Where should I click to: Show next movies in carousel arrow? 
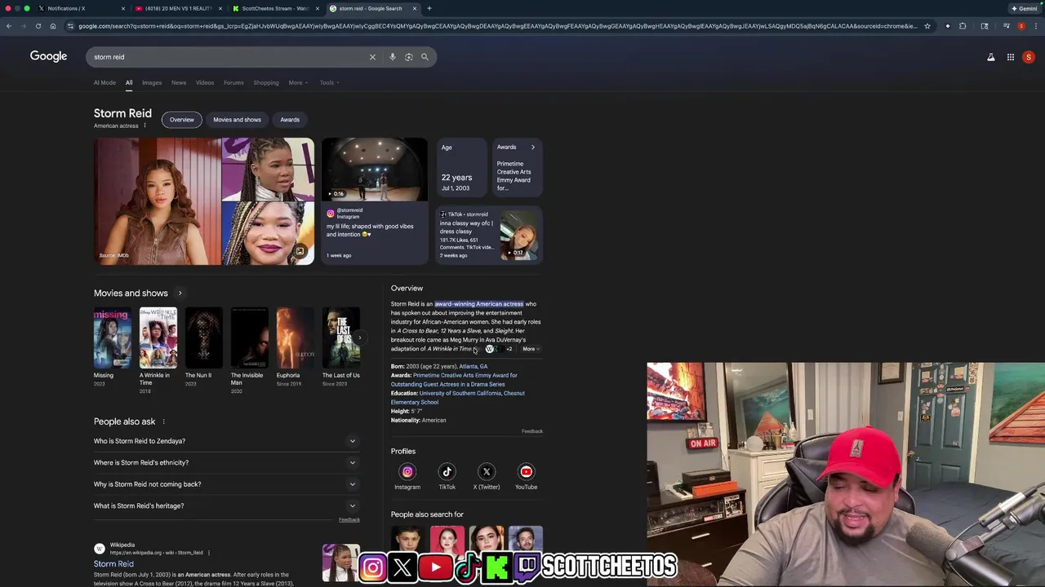(x=359, y=338)
